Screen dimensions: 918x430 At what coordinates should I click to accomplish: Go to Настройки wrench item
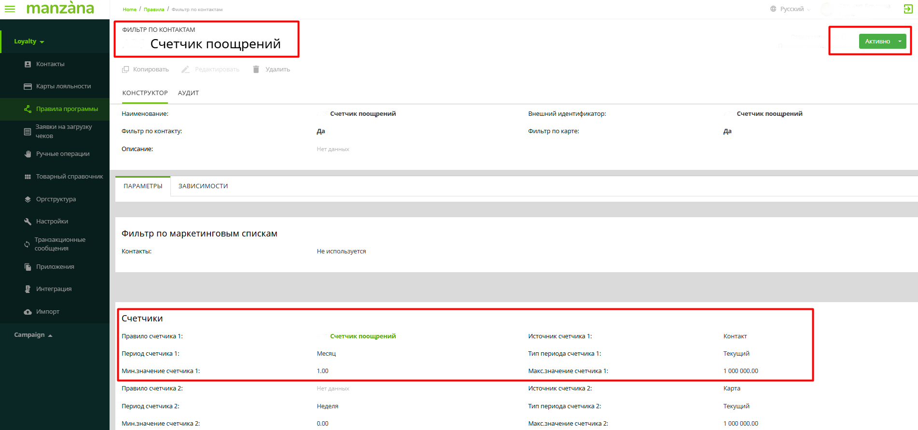pyautogui.click(x=52, y=222)
